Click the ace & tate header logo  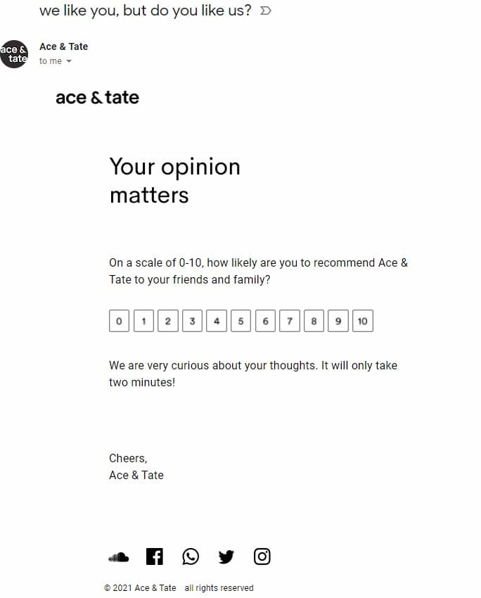click(97, 98)
